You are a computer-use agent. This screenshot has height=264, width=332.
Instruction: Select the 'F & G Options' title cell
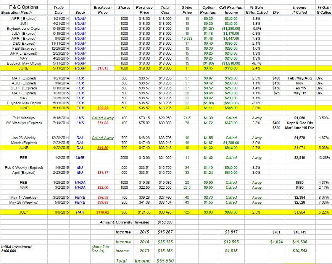[24, 7]
